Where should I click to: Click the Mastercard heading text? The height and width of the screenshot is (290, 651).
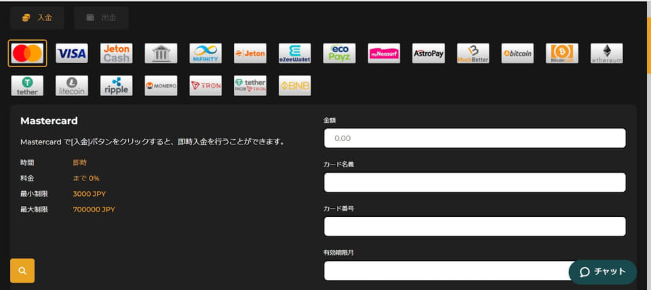pos(49,121)
